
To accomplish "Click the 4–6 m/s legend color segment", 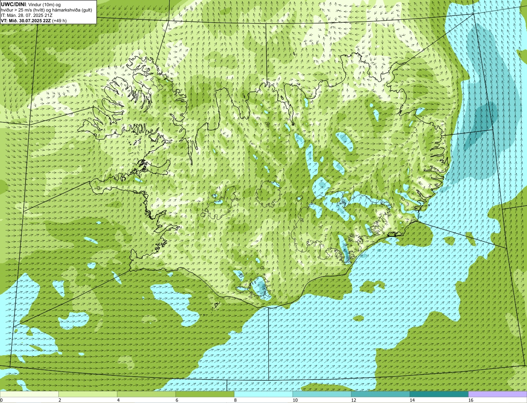I will [x=146, y=394].
